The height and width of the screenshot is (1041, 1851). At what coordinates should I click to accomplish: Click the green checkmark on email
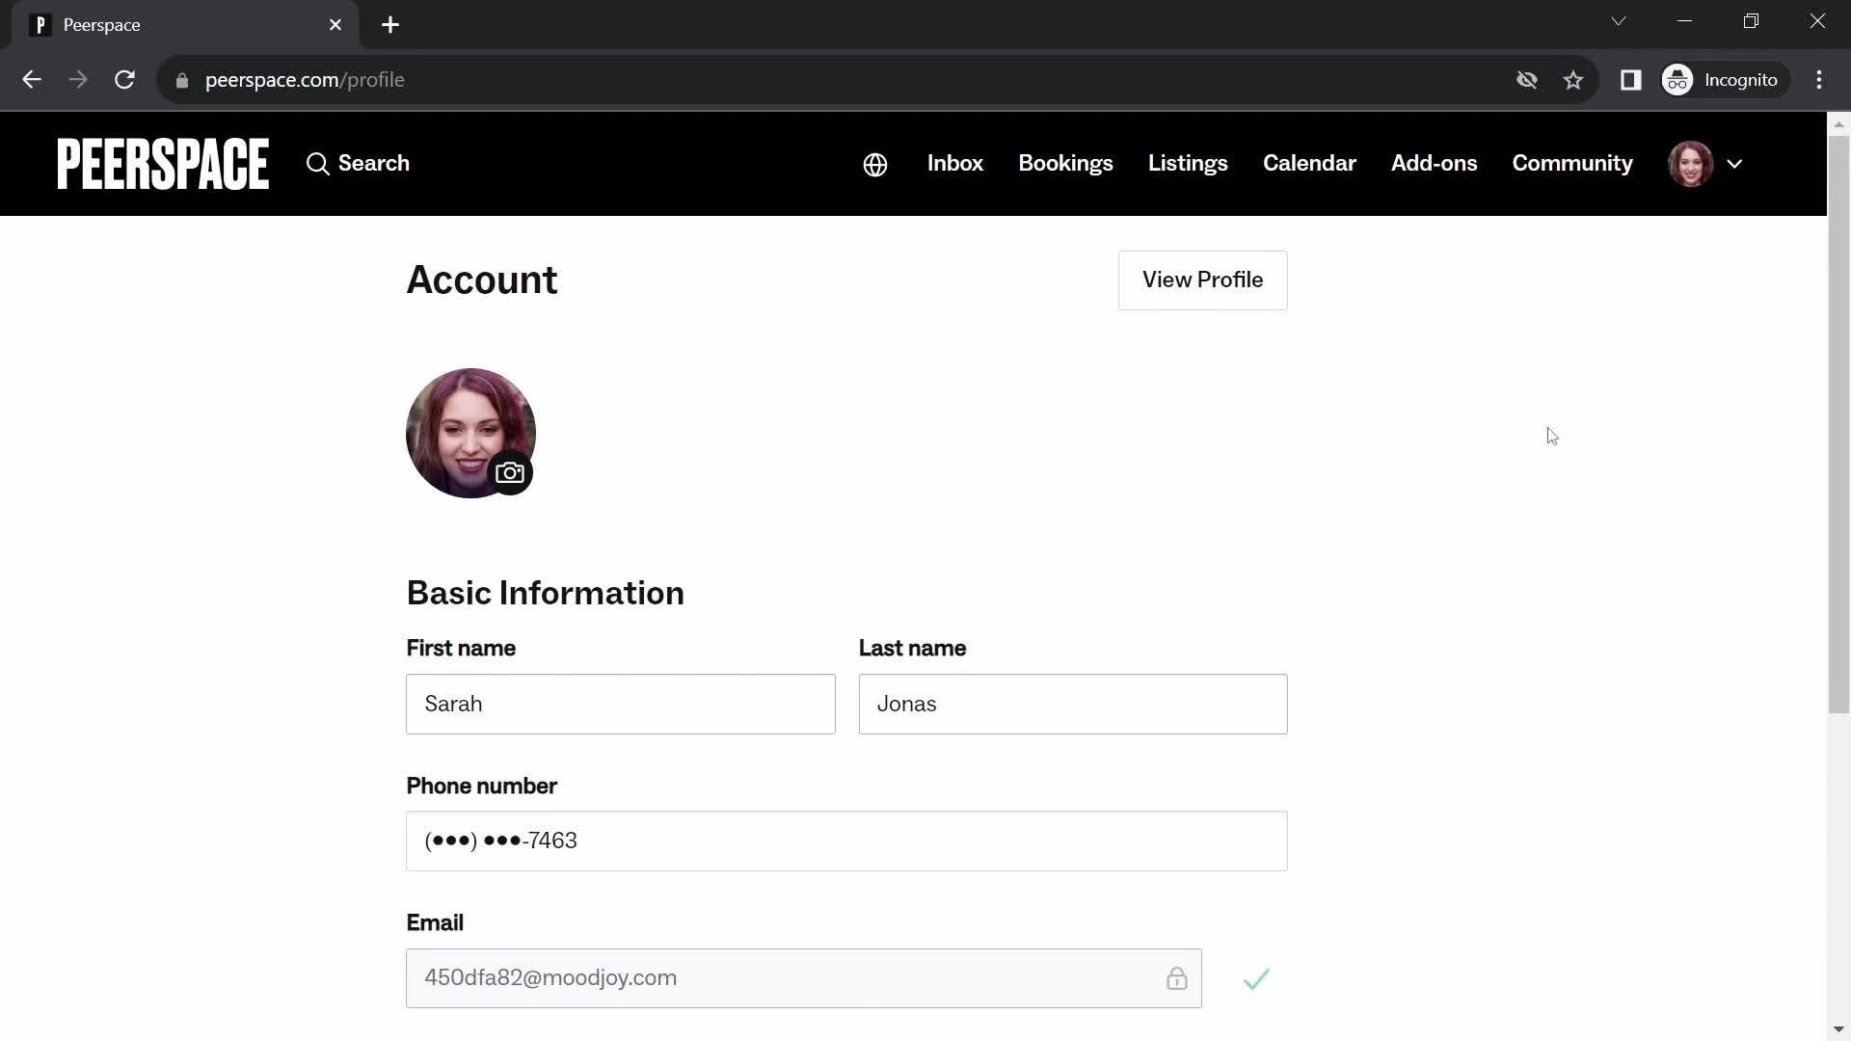pyautogui.click(x=1256, y=977)
